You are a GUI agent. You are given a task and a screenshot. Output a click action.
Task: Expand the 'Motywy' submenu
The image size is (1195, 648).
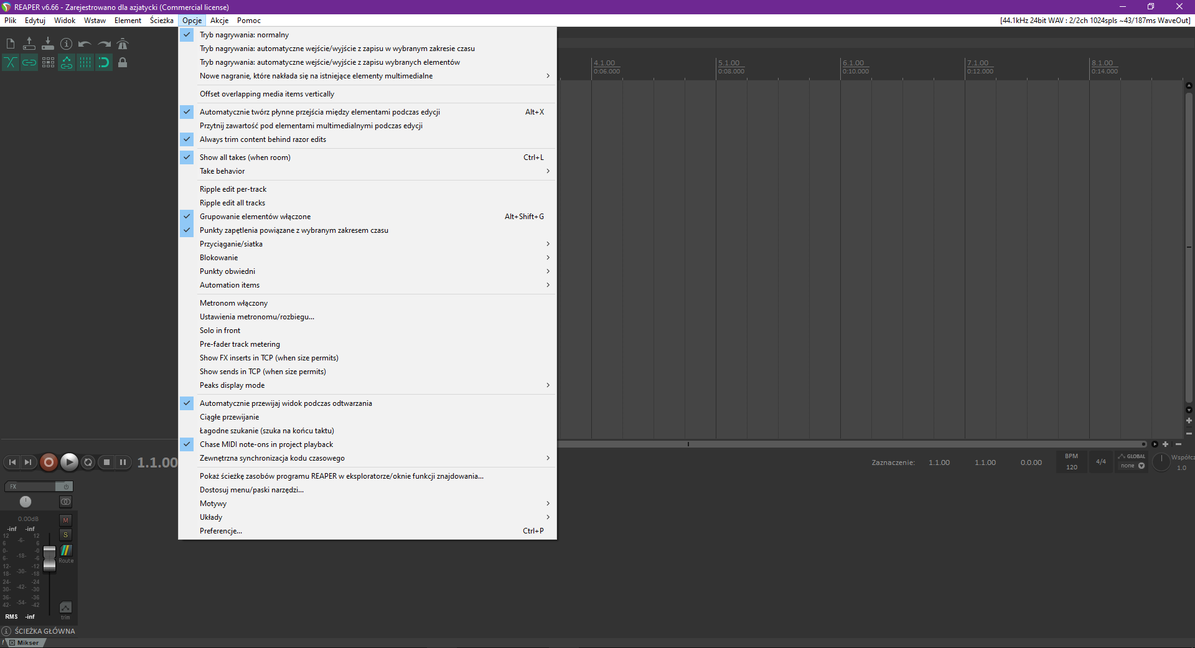coord(367,504)
